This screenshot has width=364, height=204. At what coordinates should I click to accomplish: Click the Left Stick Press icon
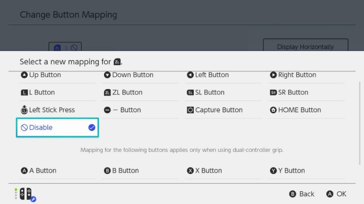(x=24, y=110)
